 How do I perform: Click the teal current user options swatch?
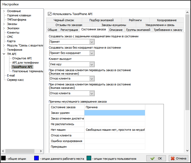click(x=89, y=158)
